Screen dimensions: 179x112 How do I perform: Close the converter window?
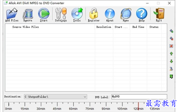point(169,3)
